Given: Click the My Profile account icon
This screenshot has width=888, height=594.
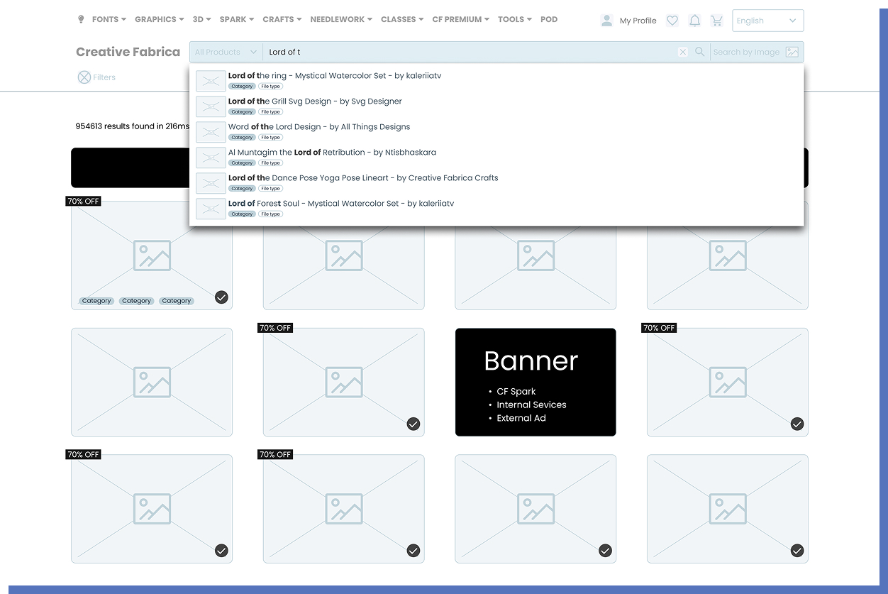Looking at the screenshot, I should coord(607,20).
